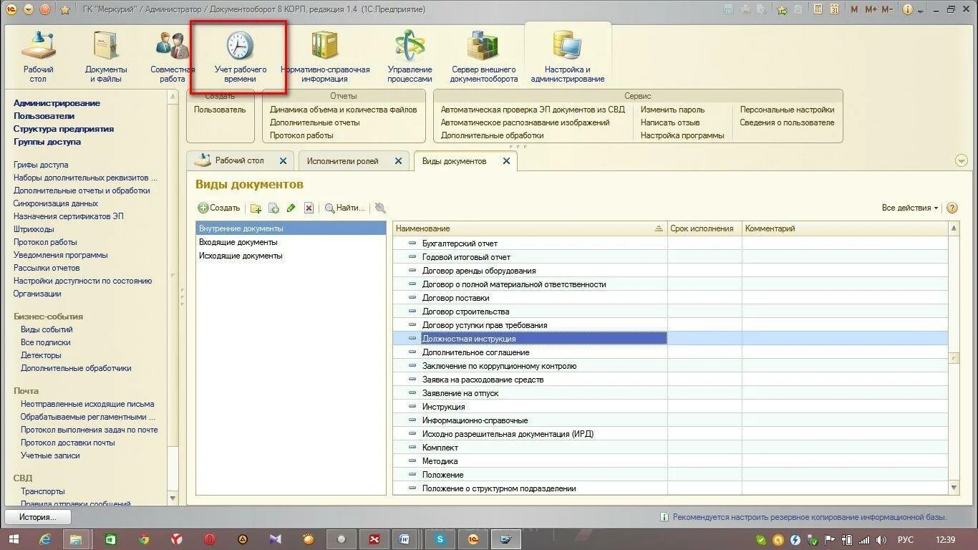Open the volume icon in system tray
The image size is (978, 550).
[882, 539]
